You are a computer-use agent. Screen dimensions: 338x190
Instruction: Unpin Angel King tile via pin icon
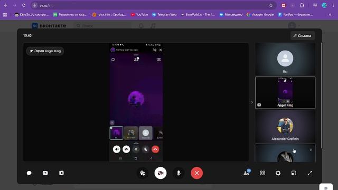285,80
